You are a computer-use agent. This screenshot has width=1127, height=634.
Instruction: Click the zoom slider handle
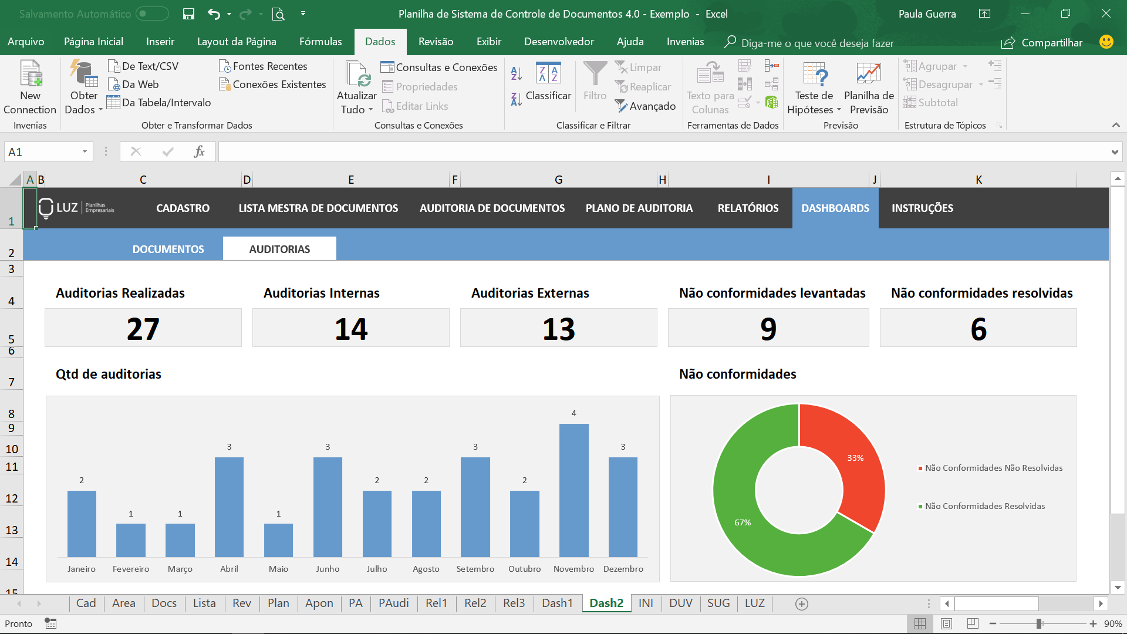[1039, 623]
